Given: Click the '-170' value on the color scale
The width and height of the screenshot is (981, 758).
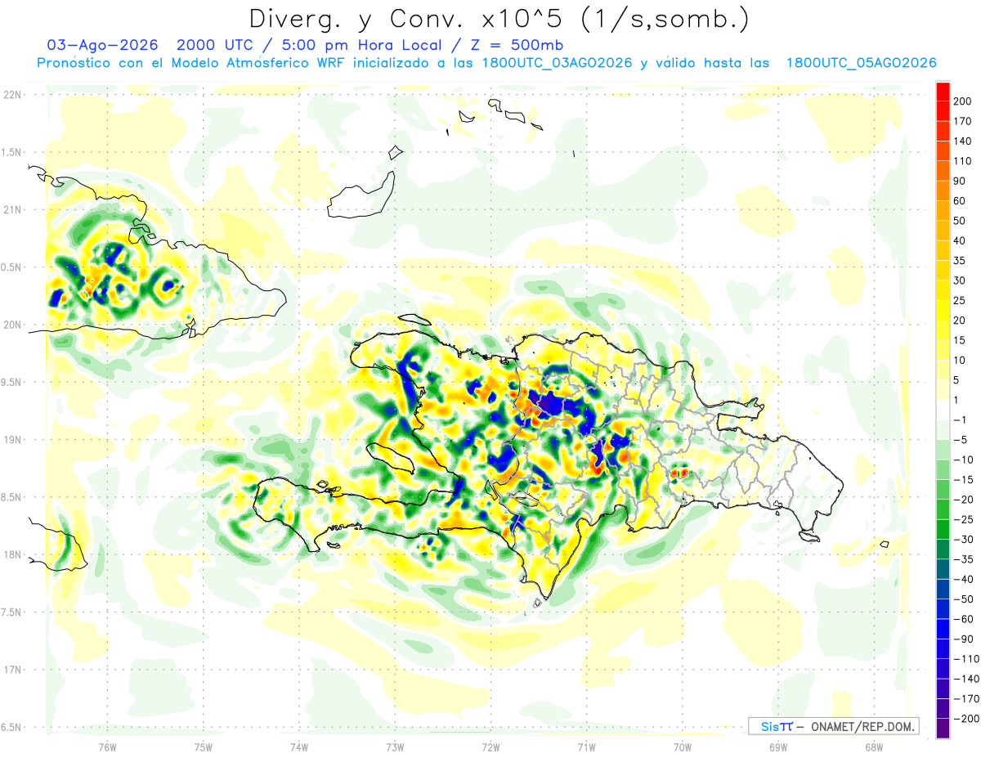Looking at the screenshot, I should click(966, 699).
